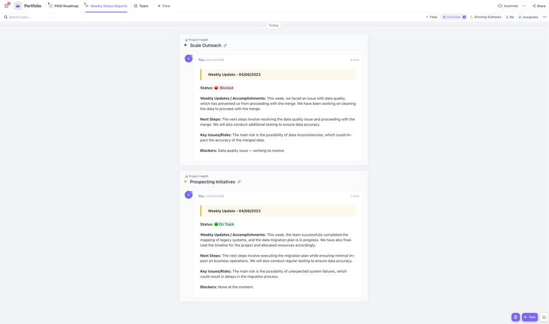Click the add Task button
This screenshot has width=549, height=324.
point(530,317)
